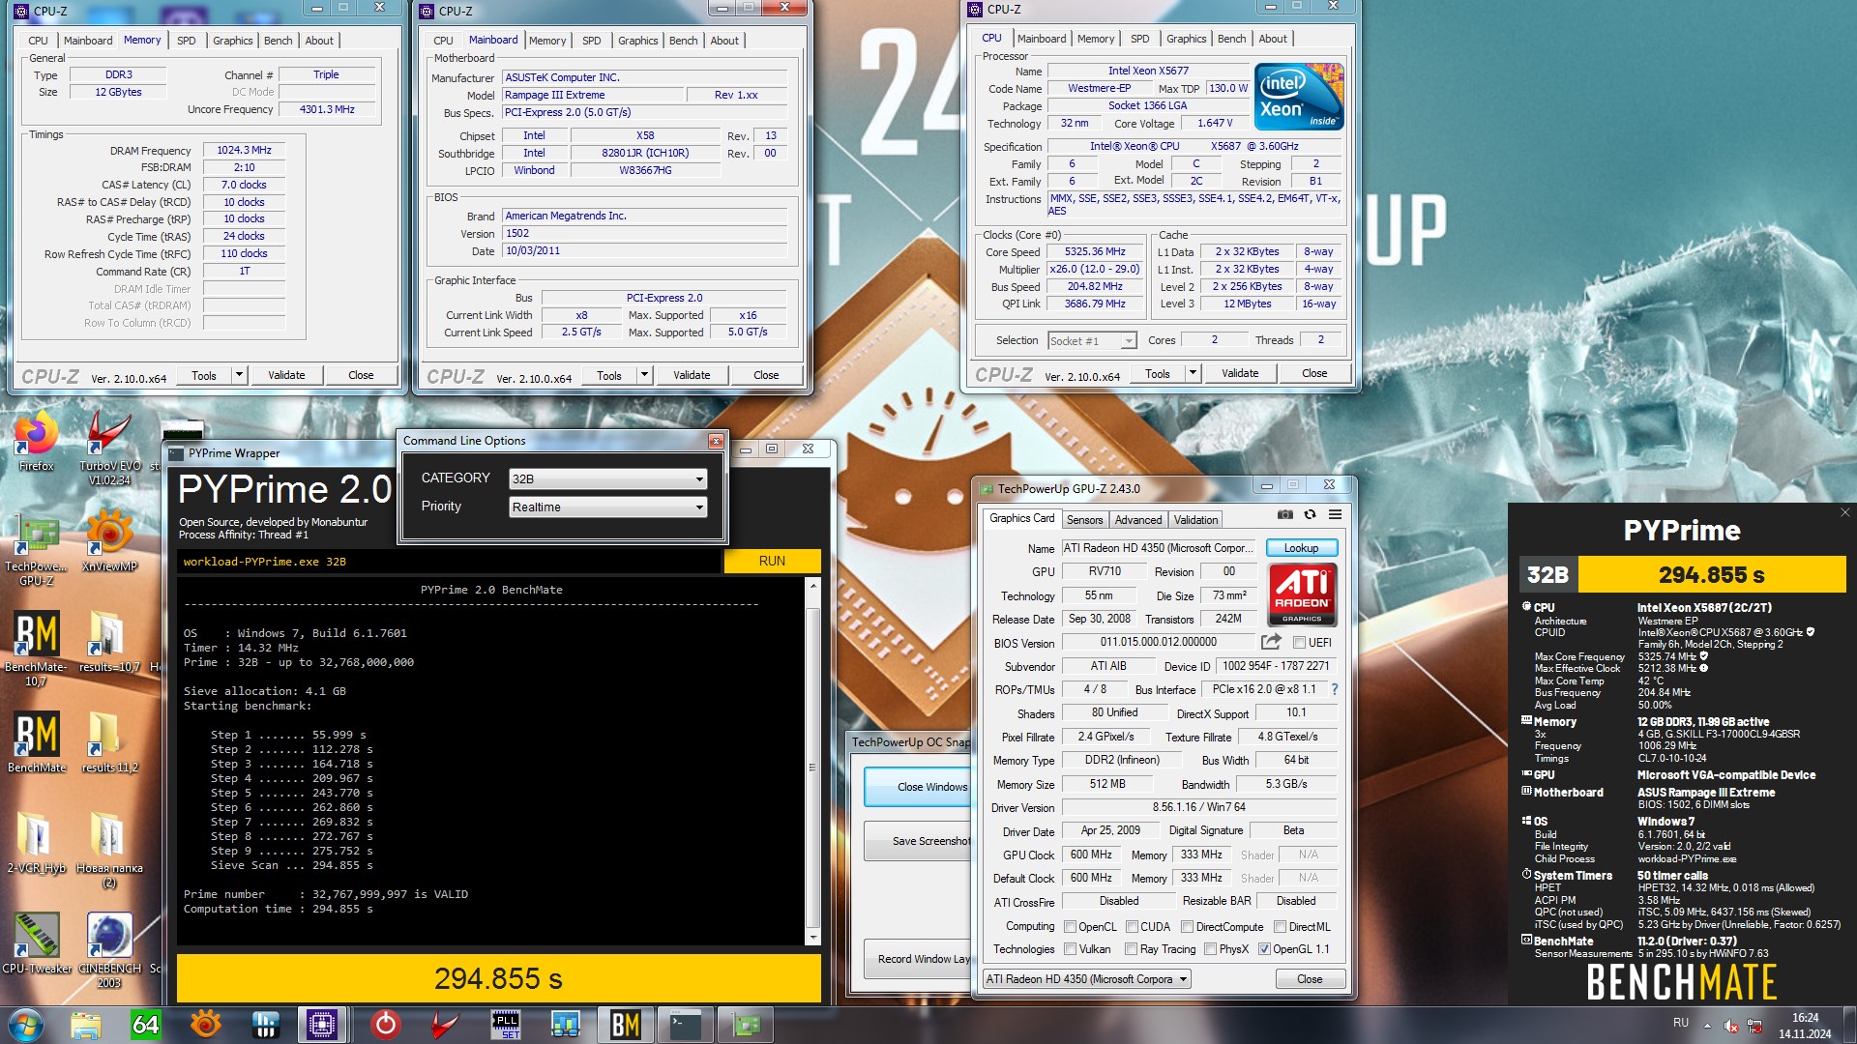
Task: Open BenchMate-10.7 desktop shortcut
Action: pos(36,649)
